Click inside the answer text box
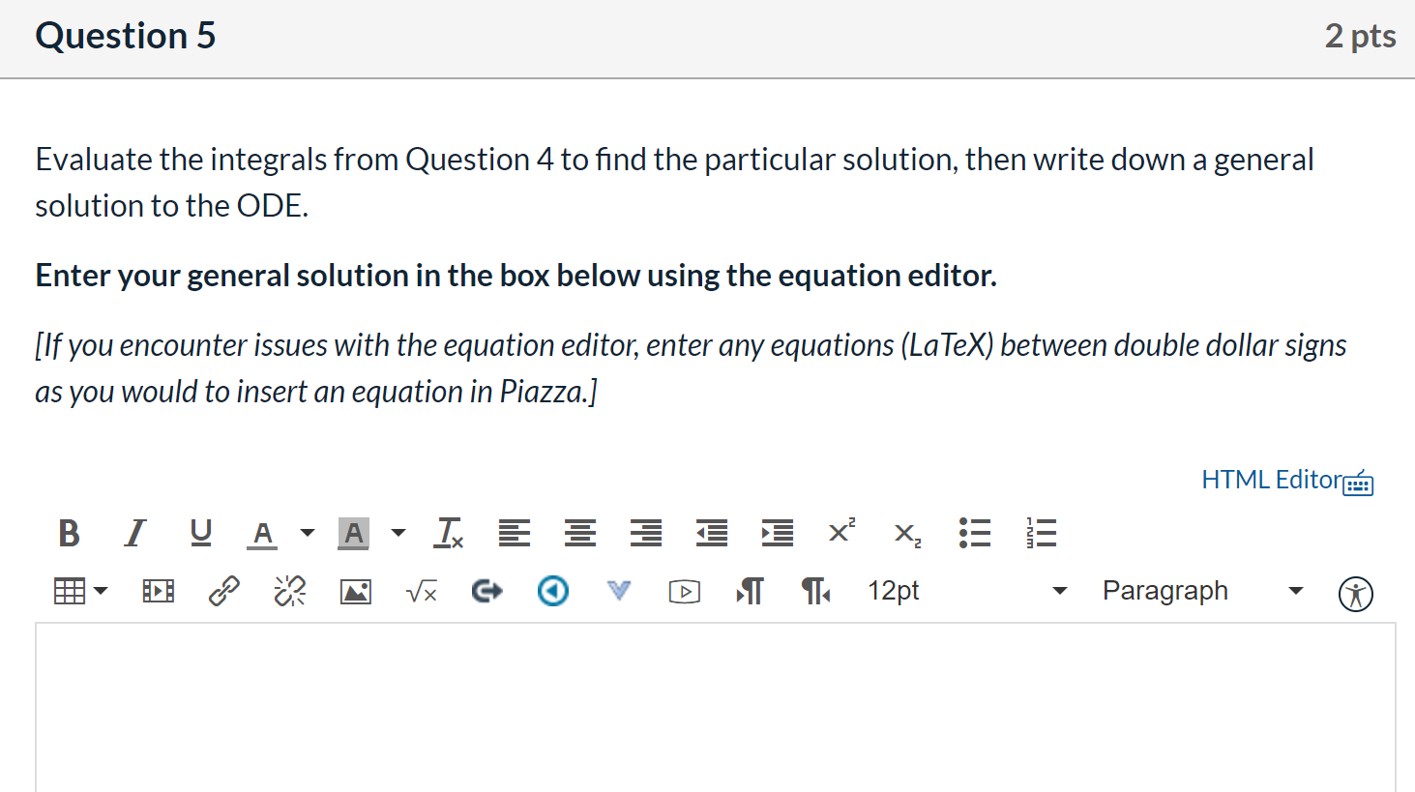The width and height of the screenshot is (1415, 792). point(716,708)
